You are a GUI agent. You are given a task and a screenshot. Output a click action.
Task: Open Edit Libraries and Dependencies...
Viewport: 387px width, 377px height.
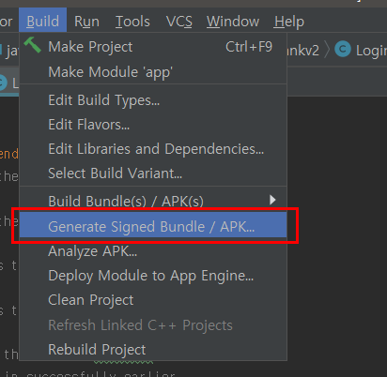153,149
